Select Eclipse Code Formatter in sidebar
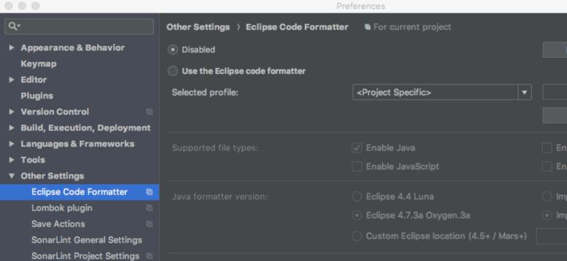567x261 pixels. click(79, 192)
